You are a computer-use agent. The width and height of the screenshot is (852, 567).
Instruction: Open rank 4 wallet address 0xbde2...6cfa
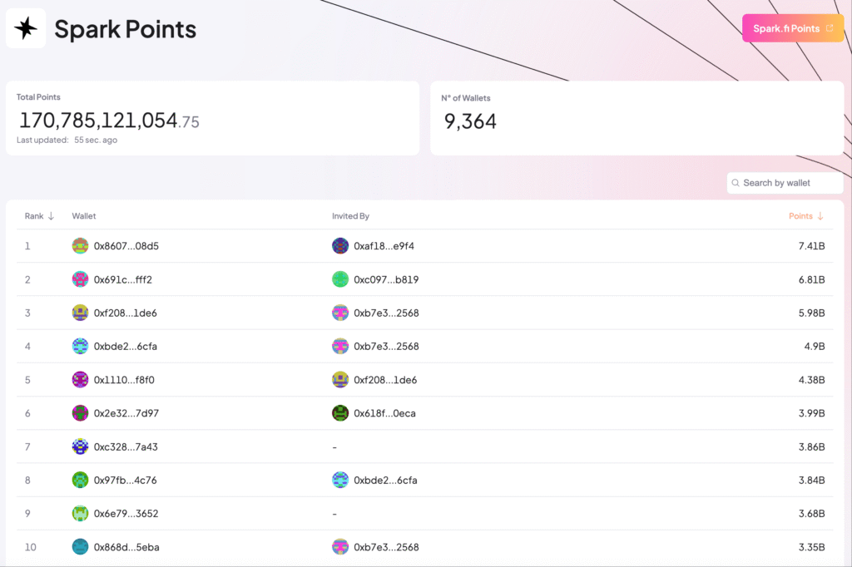tap(125, 347)
